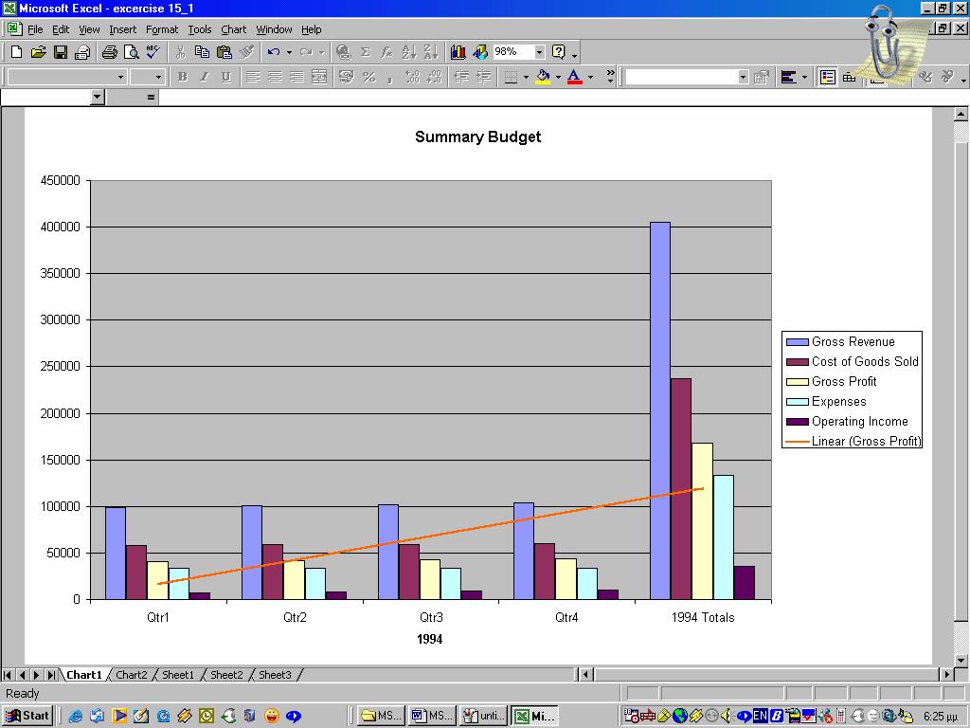Image resolution: width=970 pixels, height=728 pixels.
Task: Toggle Center alignment
Action: pos(275,77)
